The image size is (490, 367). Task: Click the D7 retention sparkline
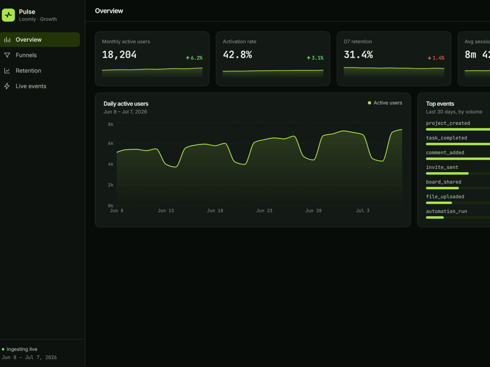394,72
